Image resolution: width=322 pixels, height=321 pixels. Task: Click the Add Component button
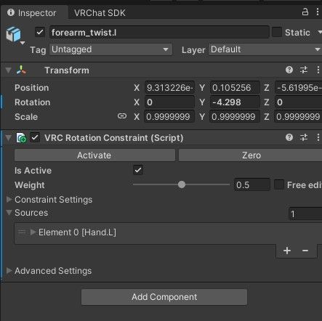164,297
